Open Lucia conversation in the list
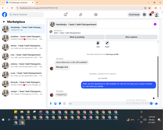Screen dimensions: 163x130 (x=23, y=74)
